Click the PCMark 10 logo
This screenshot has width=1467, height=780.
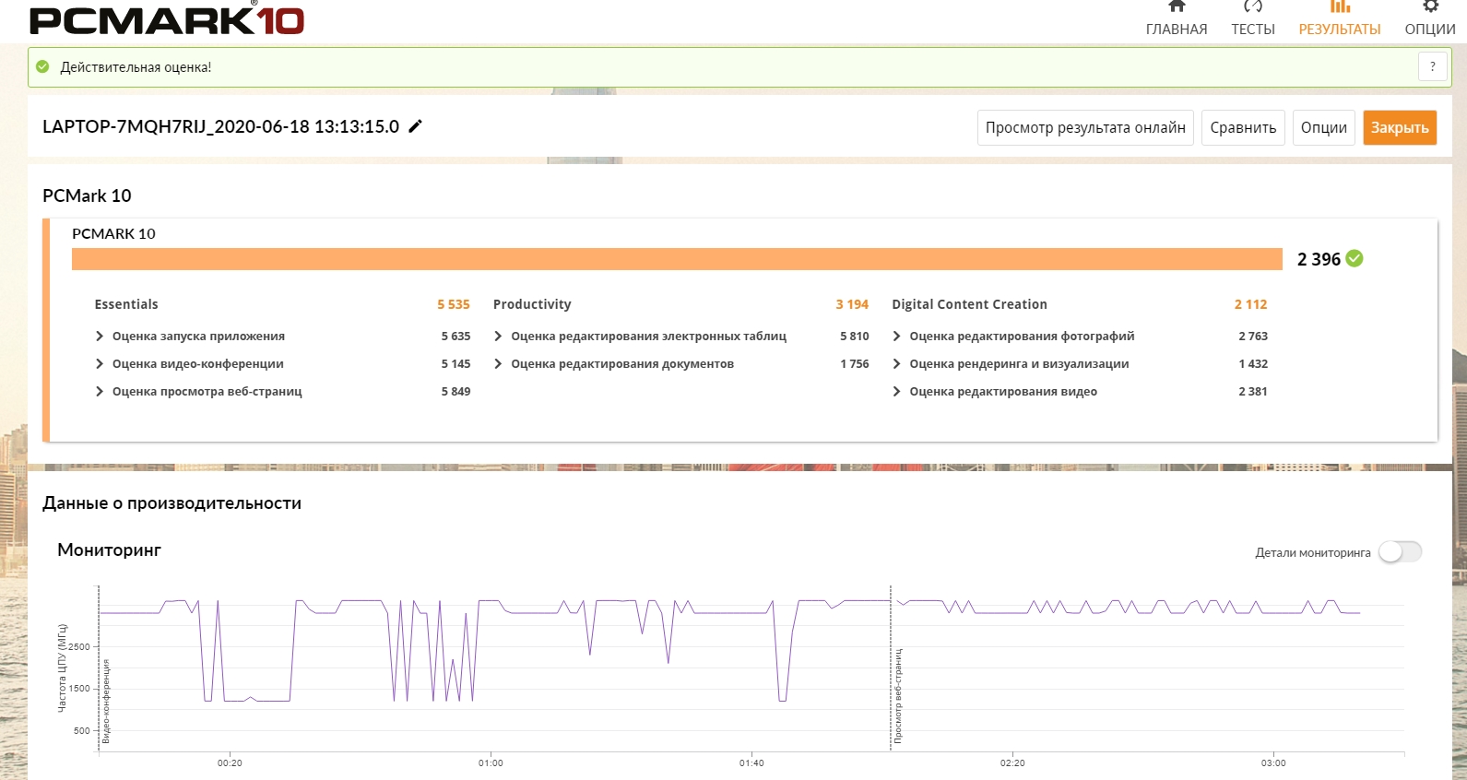(167, 19)
